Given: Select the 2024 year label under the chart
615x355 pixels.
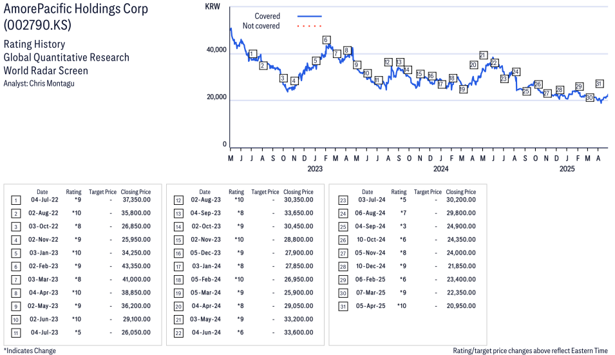Looking at the screenshot, I should point(441,169).
